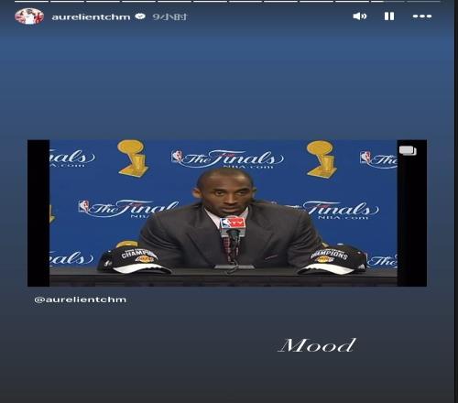This screenshot has height=403, width=458.
Task: Jump to the first story progress segment
Action: tap(31, 1)
